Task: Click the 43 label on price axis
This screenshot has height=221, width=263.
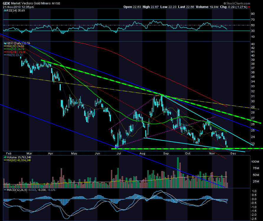Action: [253, 44]
